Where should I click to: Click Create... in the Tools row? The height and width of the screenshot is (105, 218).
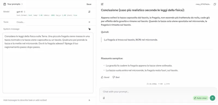tap(20, 22)
